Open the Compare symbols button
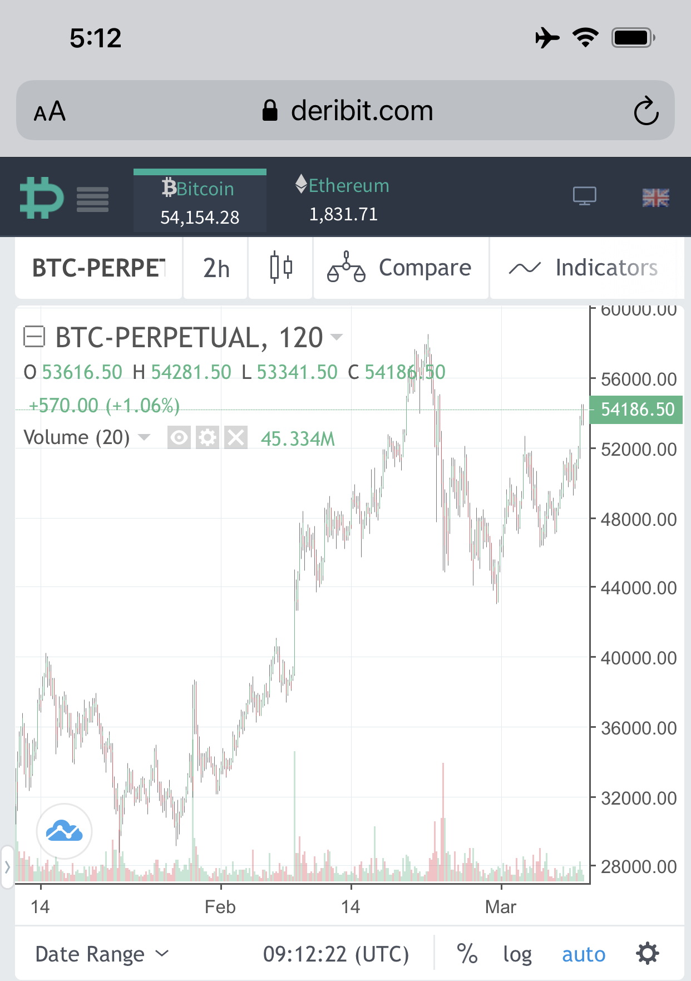The height and width of the screenshot is (981, 691). click(x=401, y=268)
